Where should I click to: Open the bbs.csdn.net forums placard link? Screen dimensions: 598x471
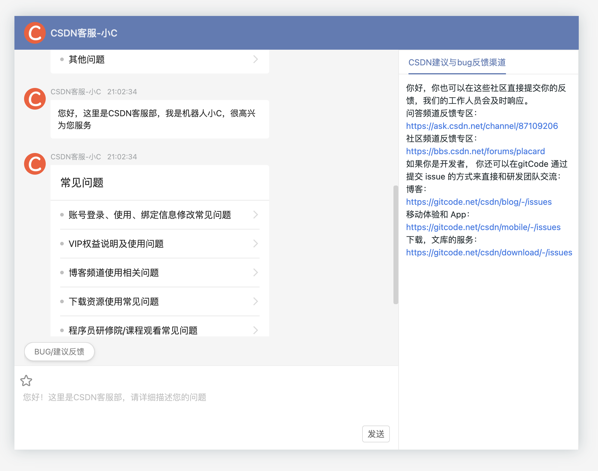475,151
